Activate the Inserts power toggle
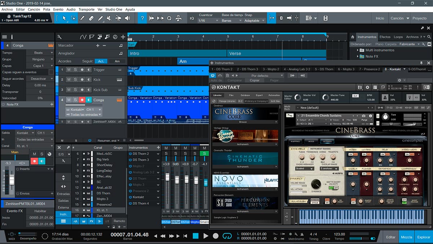The height and width of the screenshot is (244, 433). (x=18, y=169)
